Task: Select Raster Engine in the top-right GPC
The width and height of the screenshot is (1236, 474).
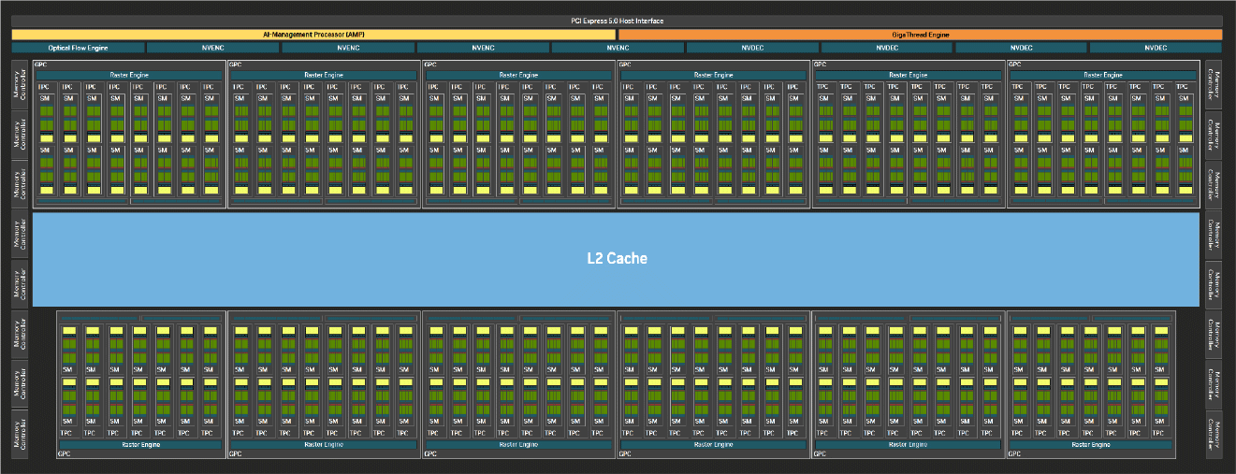Action: [x=1103, y=75]
